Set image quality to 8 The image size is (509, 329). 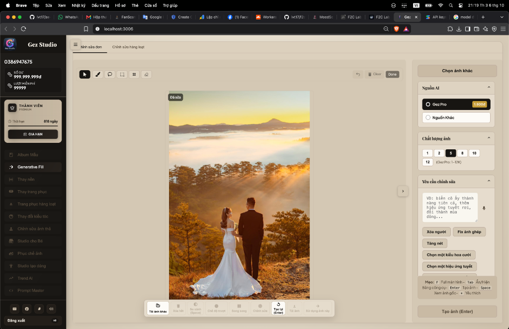coord(462,153)
